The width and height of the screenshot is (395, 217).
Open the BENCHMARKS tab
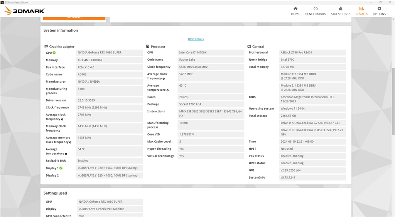point(316,11)
